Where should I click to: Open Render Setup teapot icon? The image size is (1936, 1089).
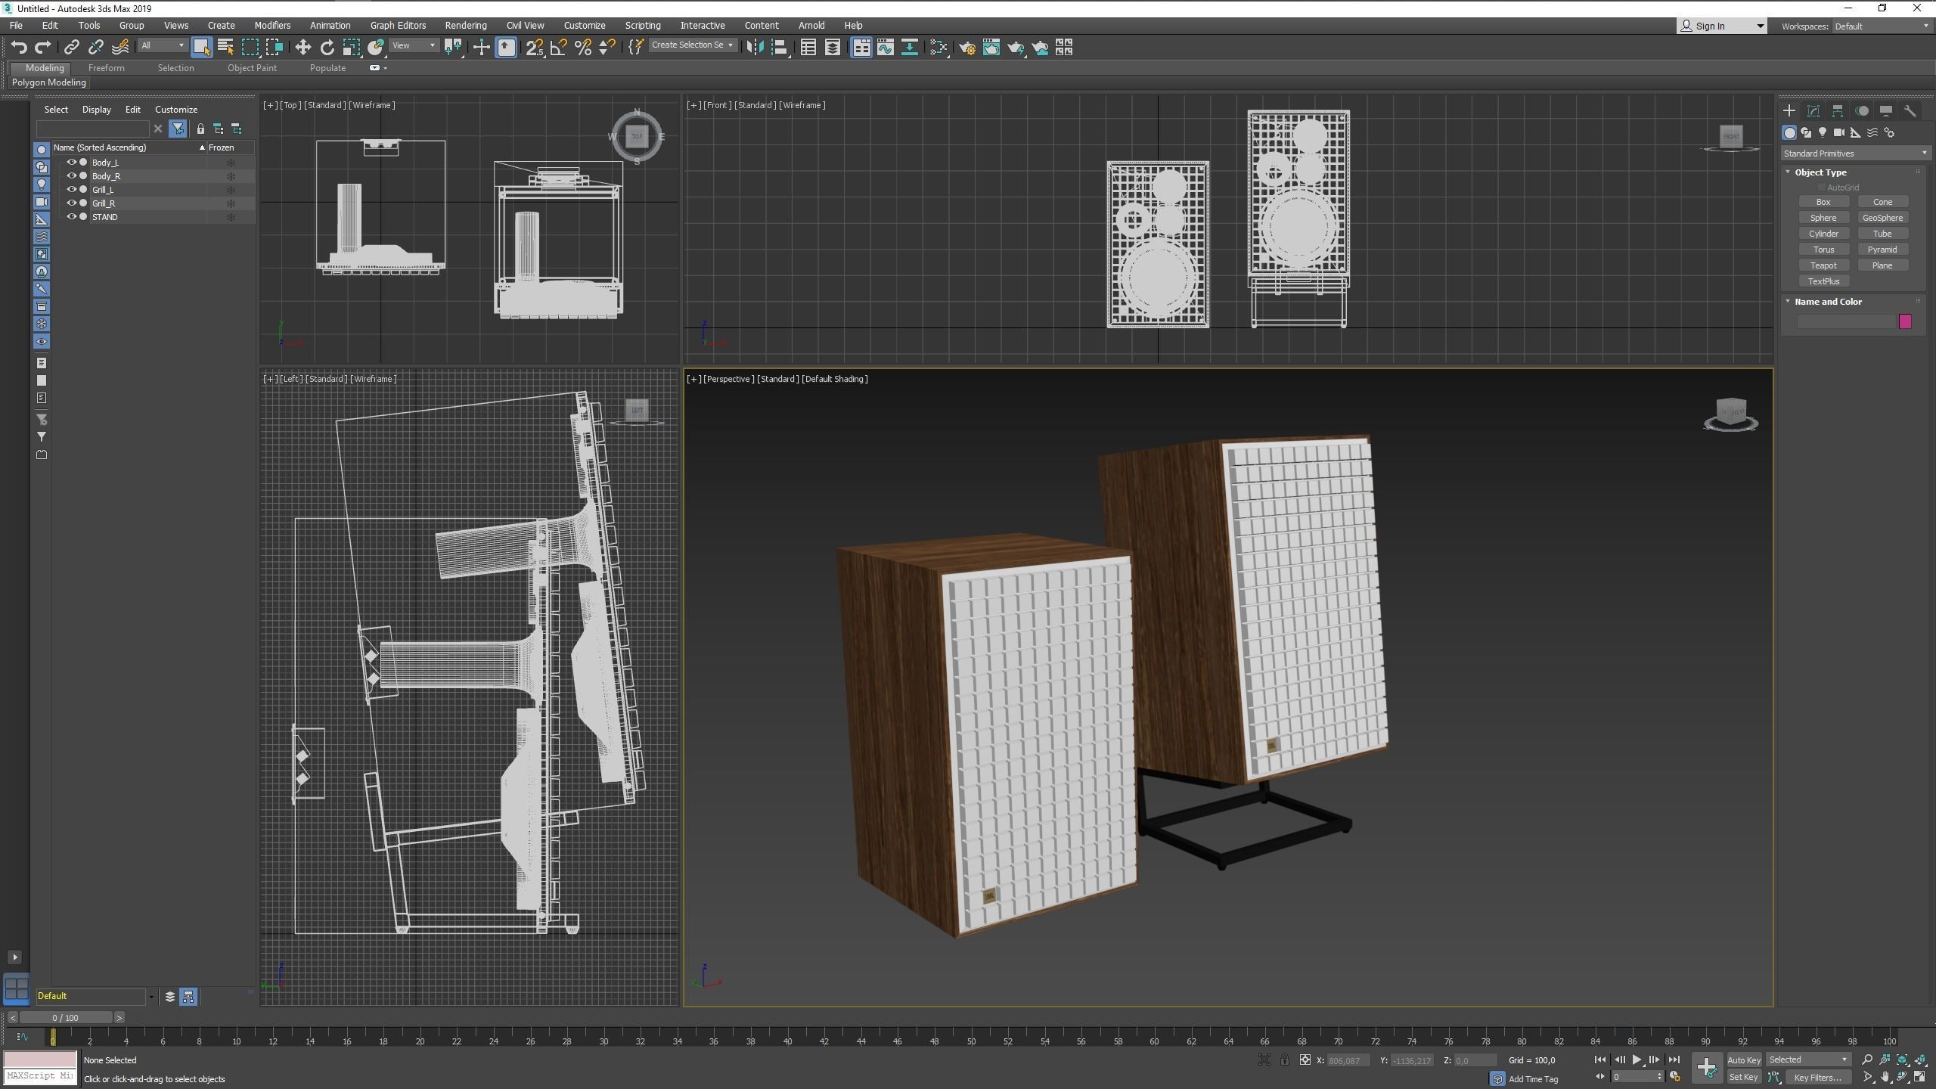click(x=967, y=47)
